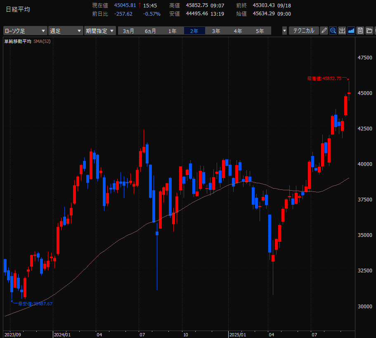Click the 09/18 previous close date
Viewport: 376px width, 338px height.
[284, 5]
